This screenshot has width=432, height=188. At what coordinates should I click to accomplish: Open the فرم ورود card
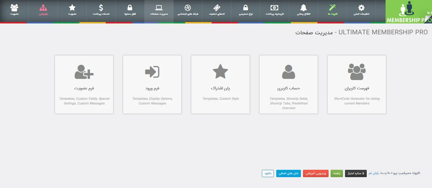point(152,84)
